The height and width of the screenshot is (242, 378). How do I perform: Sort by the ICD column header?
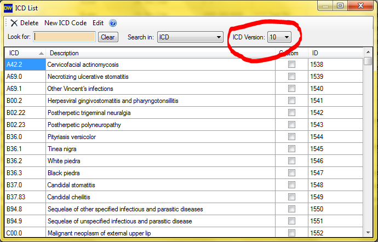25,53
